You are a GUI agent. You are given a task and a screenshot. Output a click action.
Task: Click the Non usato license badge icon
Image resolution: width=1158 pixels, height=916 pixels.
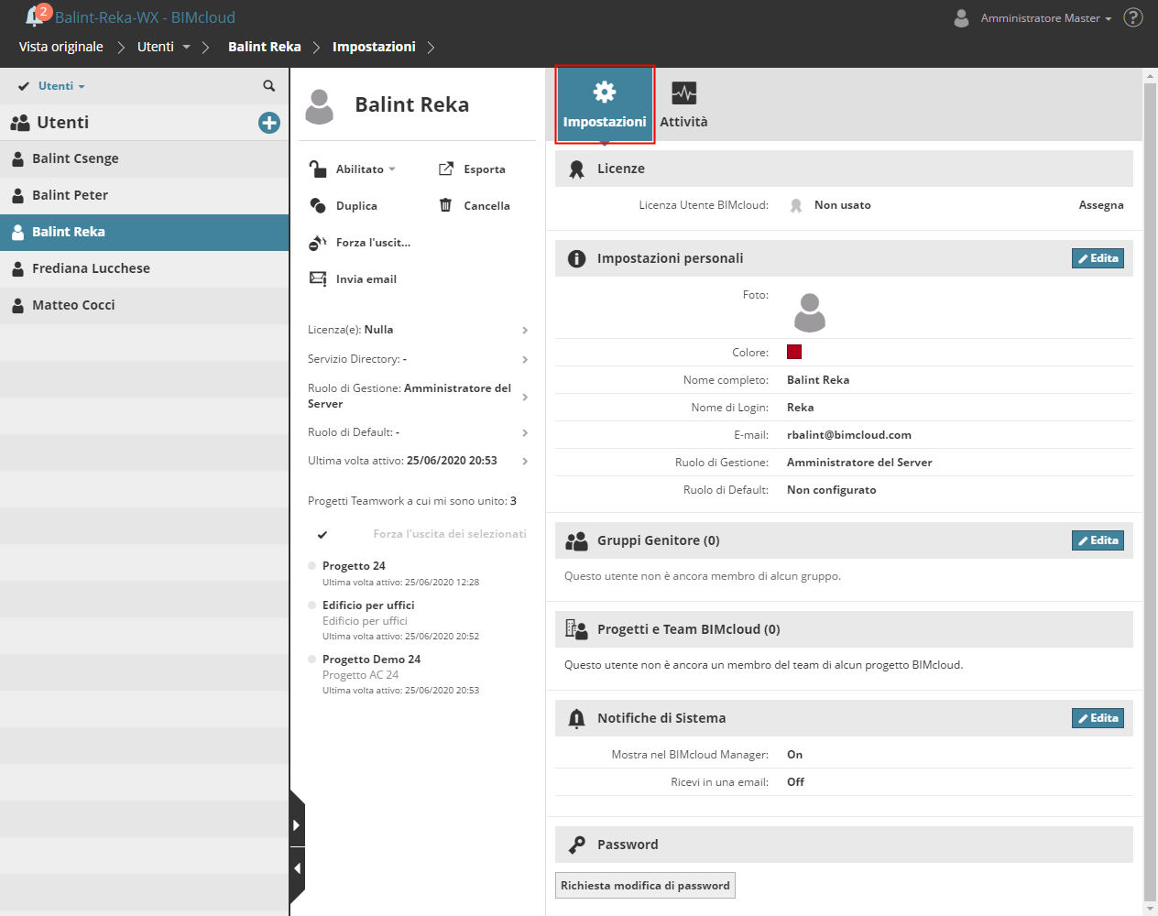(x=796, y=206)
